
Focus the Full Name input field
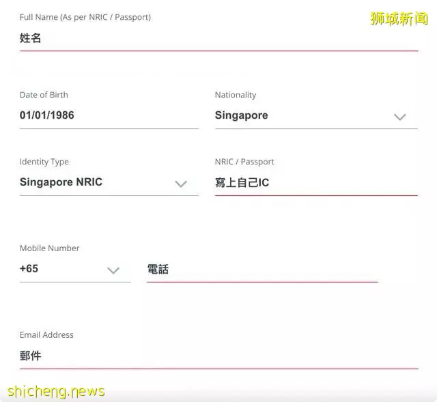pos(218,38)
